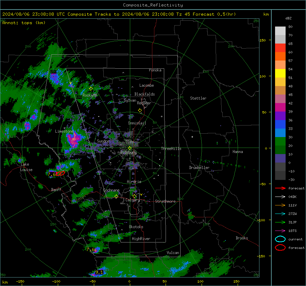Image resolution: width=306 pixels, height=286 pixels.
Task: Select the yellow radar-center diamond at Didsbury
Action: click(x=130, y=148)
